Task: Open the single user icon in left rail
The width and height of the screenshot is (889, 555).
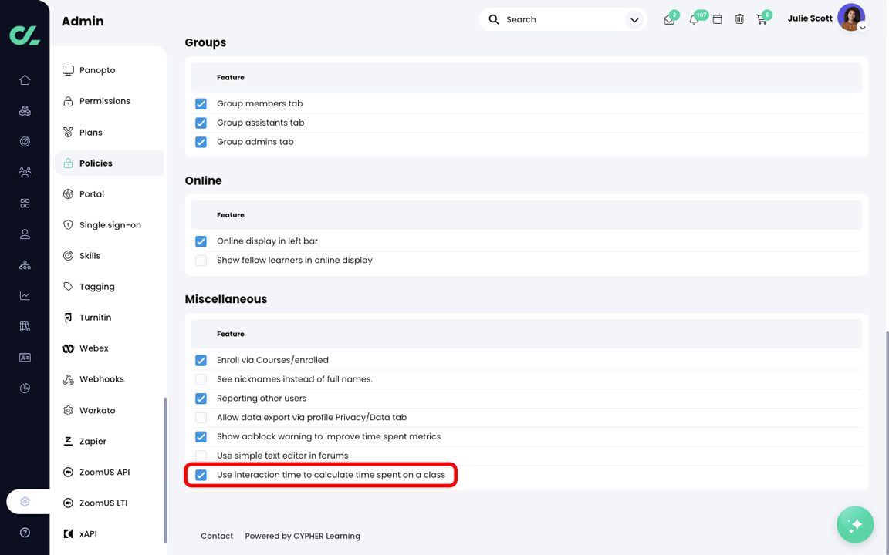Action: 25,234
